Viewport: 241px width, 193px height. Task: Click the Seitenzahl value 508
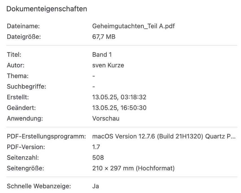click(98, 158)
